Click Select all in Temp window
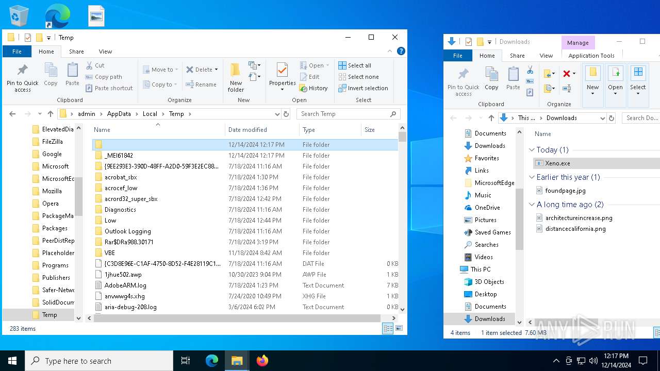This screenshot has height=371, width=660. tap(355, 65)
